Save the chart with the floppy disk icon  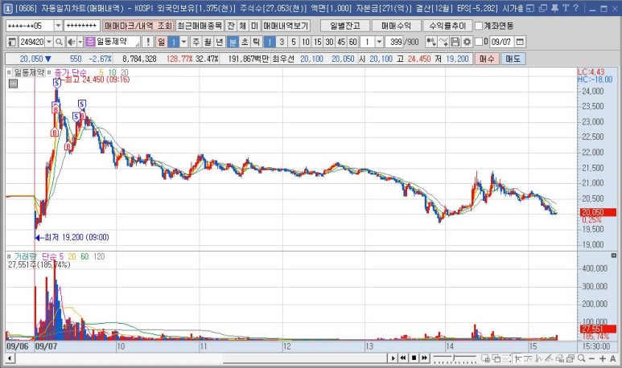point(455,42)
